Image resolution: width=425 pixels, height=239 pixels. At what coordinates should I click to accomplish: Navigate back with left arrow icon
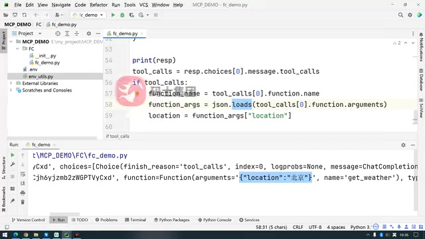click(37, 15)
